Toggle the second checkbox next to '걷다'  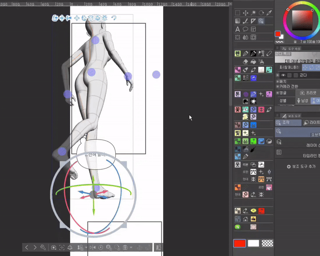(x=296, y=75)
